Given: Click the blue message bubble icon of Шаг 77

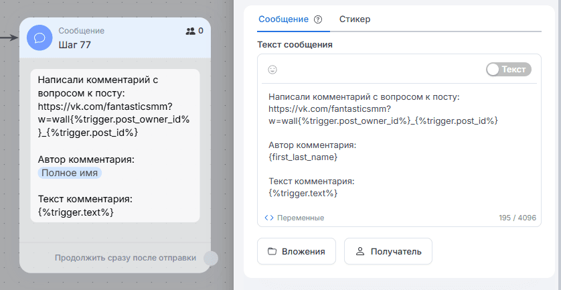Looking at the screenshot, I should [x=39, y=38].
